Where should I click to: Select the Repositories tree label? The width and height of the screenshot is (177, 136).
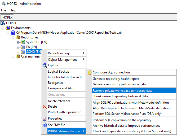click(30, 37)
